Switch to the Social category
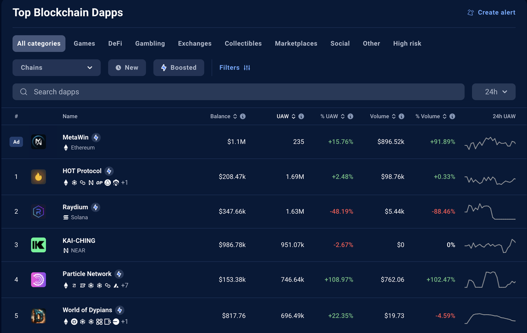 tap(340, 43)
